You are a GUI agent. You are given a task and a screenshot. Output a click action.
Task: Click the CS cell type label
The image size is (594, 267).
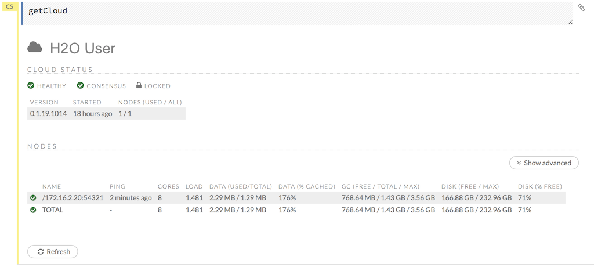(x=9, y=6)
